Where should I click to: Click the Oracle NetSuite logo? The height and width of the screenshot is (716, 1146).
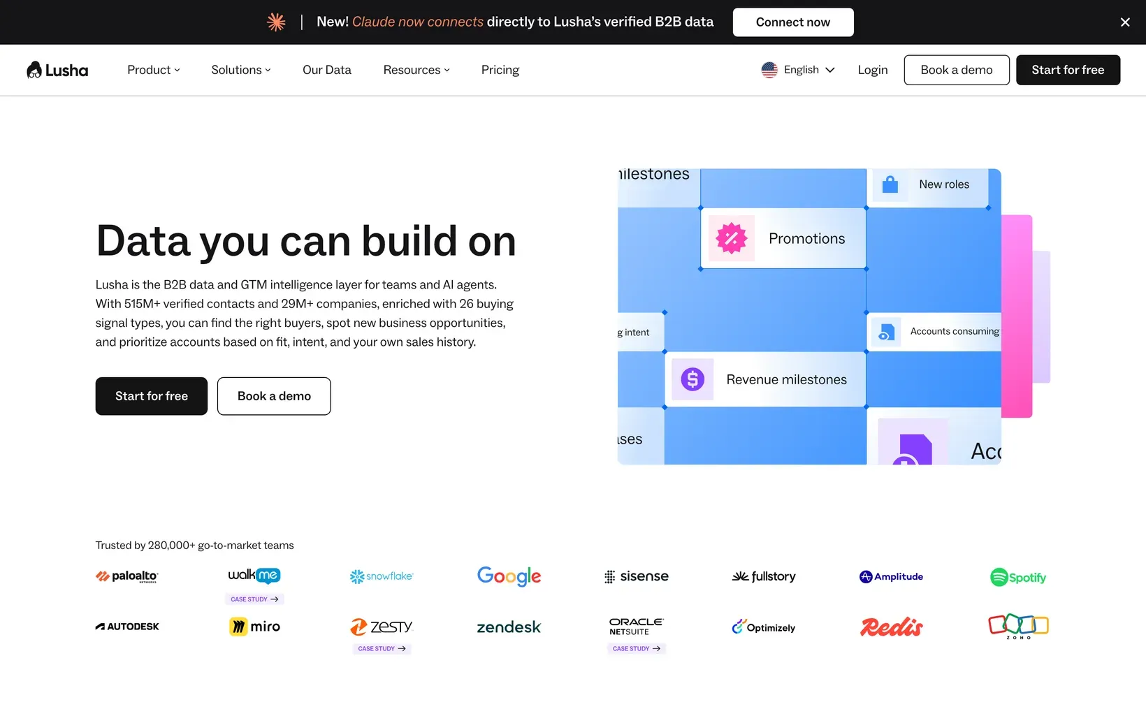(637, 626)
